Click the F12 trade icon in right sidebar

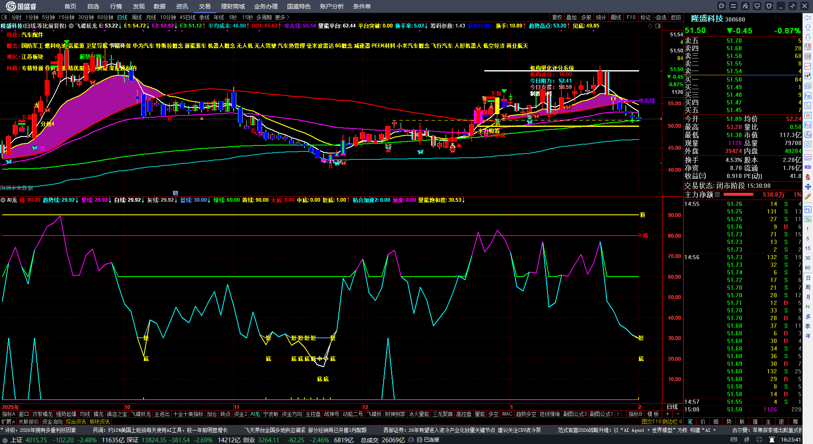pos(808,125)
